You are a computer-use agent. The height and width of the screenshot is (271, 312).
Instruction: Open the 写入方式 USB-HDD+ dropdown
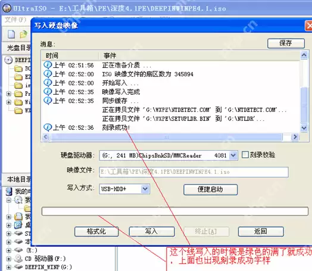pos(145,189)
